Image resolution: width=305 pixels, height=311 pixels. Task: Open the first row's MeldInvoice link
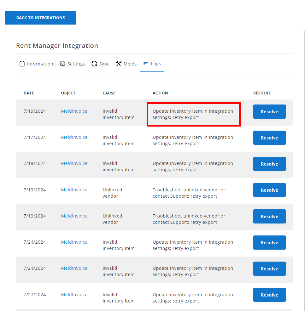[x=74, y=111]
